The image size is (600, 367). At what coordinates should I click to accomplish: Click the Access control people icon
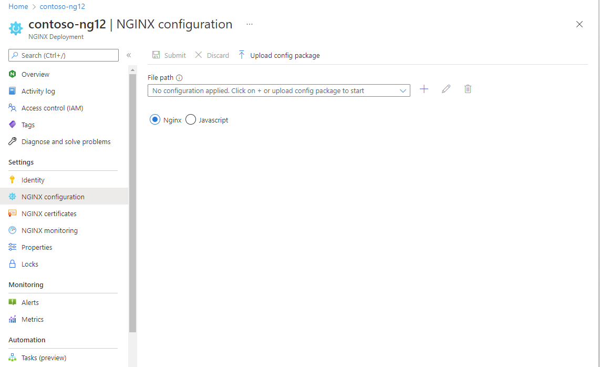coord(12,108)
